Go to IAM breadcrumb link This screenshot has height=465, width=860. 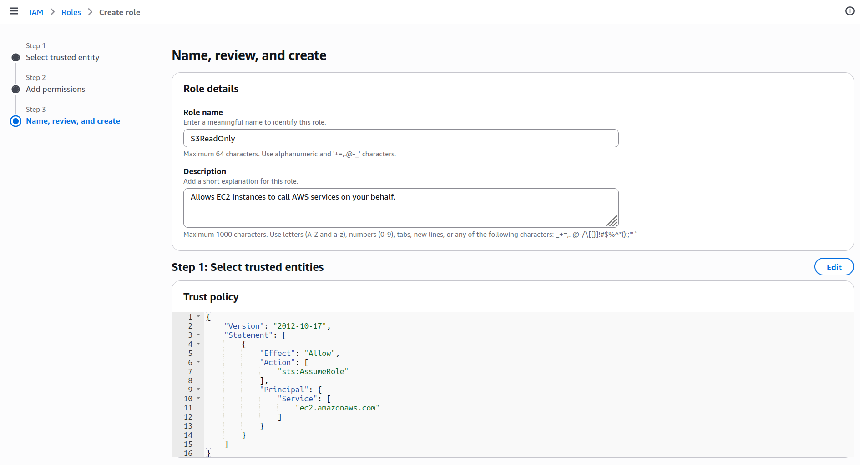[x=36, y=12]
